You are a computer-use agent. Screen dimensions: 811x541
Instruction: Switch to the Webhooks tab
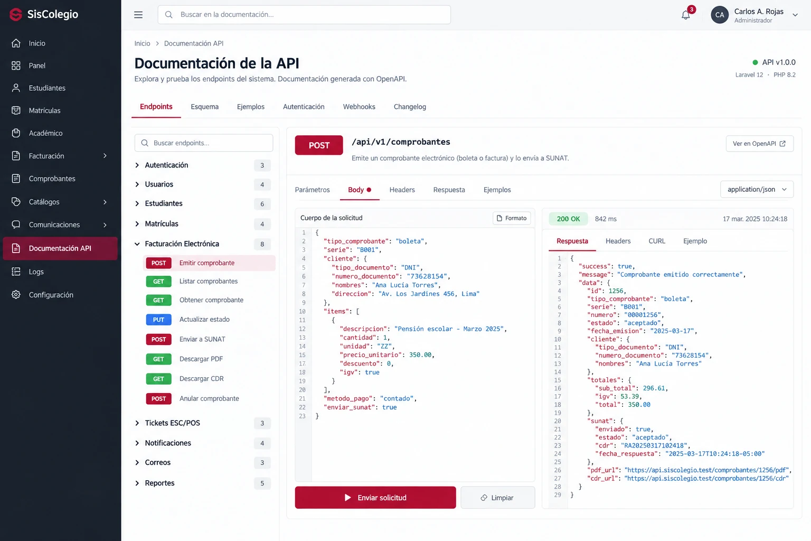tap(359, 107)
